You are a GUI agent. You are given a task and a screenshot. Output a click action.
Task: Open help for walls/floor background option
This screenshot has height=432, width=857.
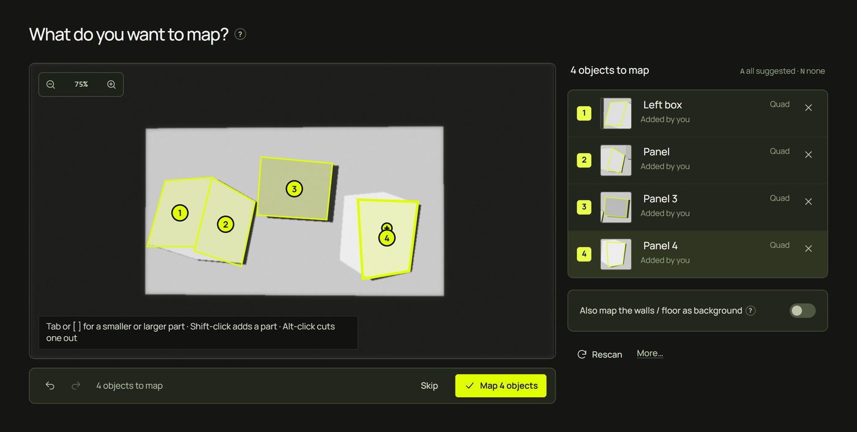click(x=750, y=310)
